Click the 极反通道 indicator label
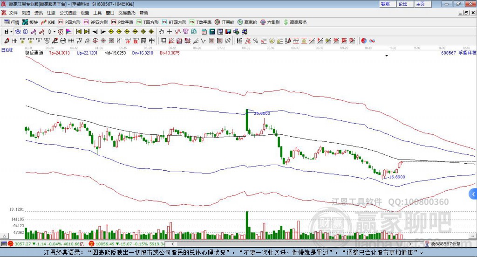The width and height of the screenshot is (477, 257). point(34,53)
